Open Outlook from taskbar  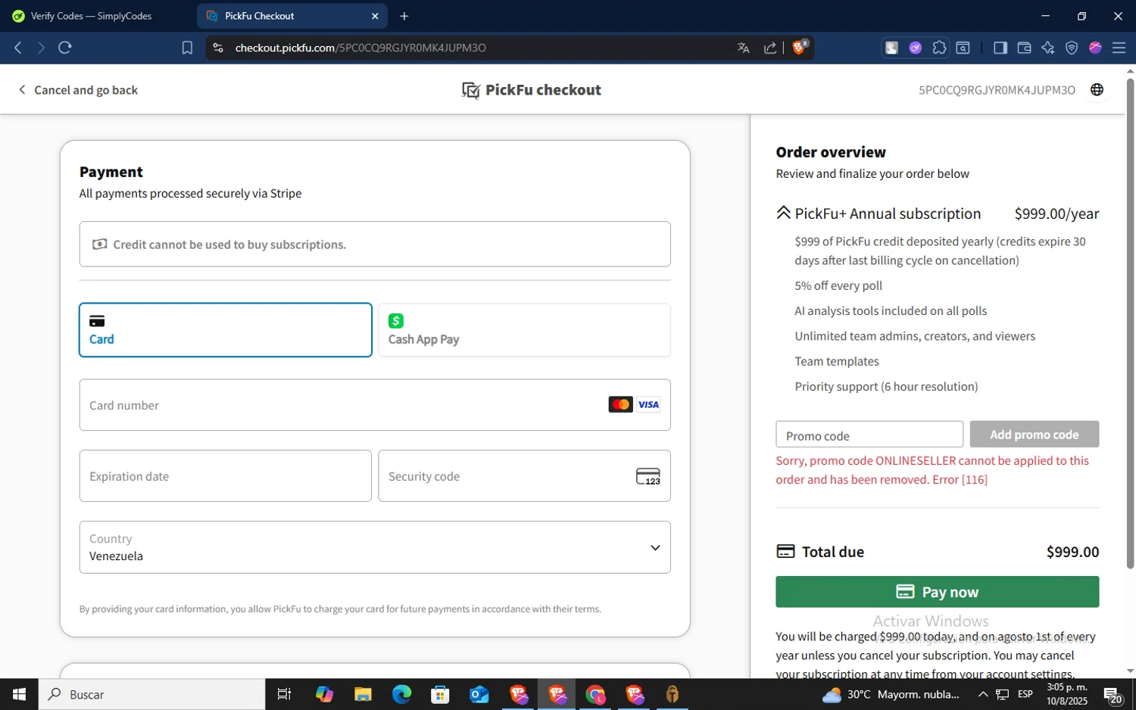tap(479, 694)
